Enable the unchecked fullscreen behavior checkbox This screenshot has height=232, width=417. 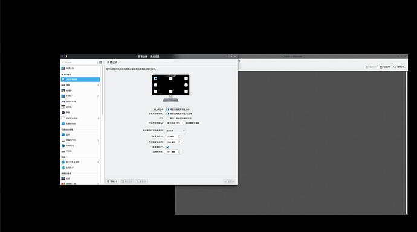click(168, 118)
